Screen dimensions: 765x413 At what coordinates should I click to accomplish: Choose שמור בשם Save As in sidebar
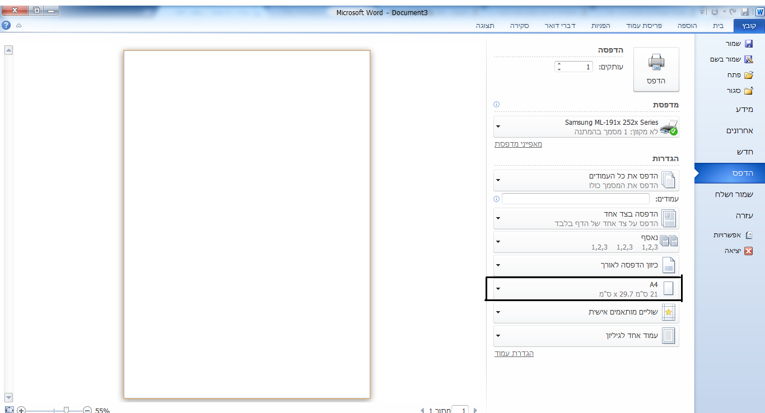point(733,59)
